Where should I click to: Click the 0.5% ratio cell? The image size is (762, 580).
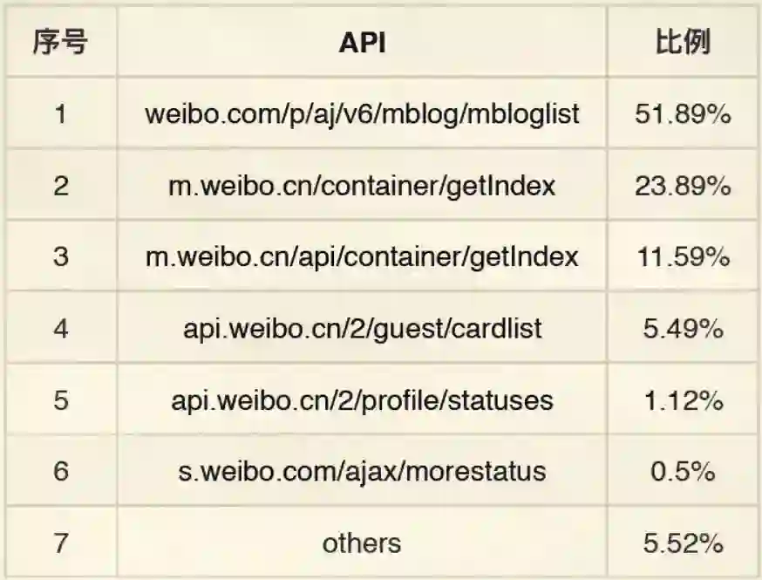coord(683,472)
